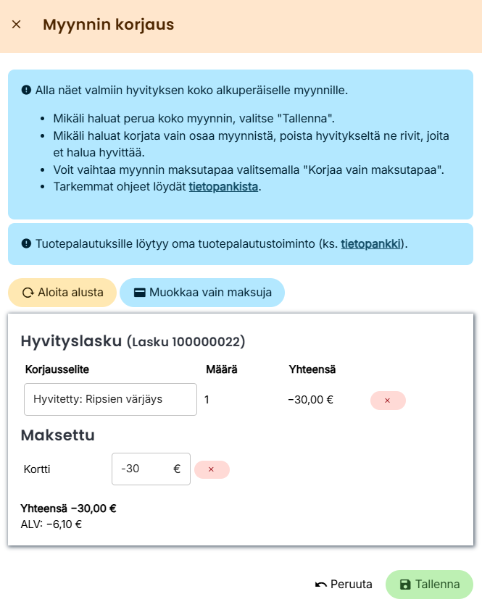
Task: Click the info icon beside 'Tuotepalautuksille löytyy'
Action: coord(26,244)
